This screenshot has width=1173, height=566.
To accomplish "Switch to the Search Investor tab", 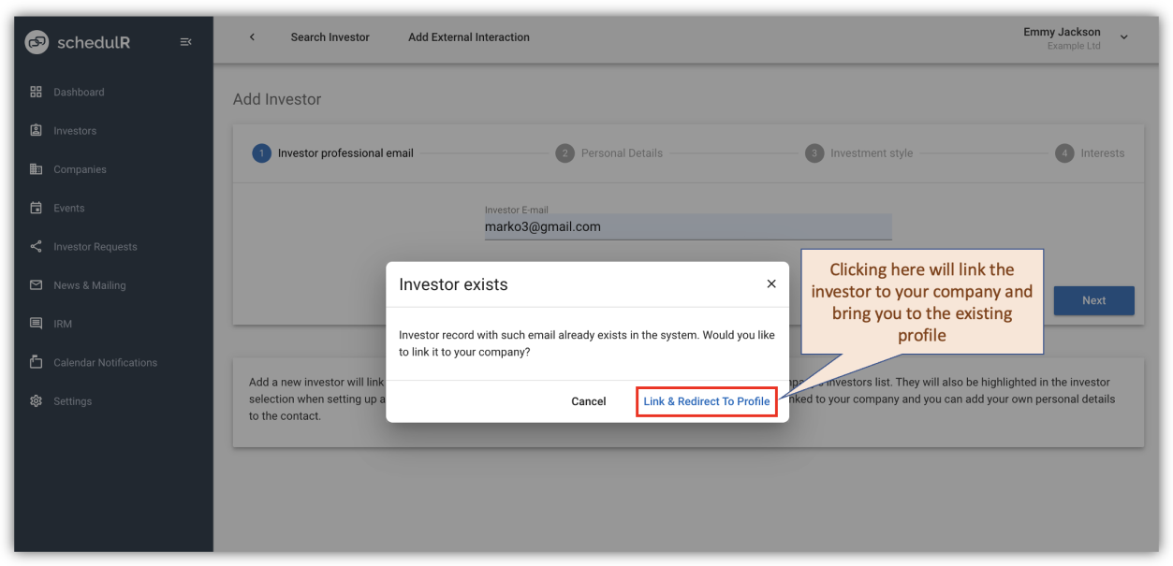I will click(x=330, y=36).
